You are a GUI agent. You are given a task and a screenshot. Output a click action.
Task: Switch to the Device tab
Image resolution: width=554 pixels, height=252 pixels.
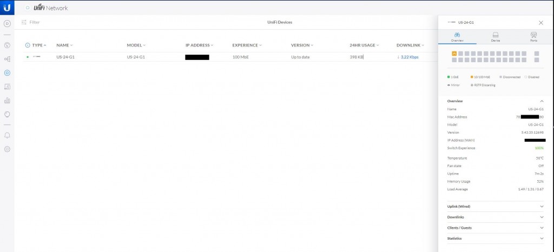coord(496,37)
